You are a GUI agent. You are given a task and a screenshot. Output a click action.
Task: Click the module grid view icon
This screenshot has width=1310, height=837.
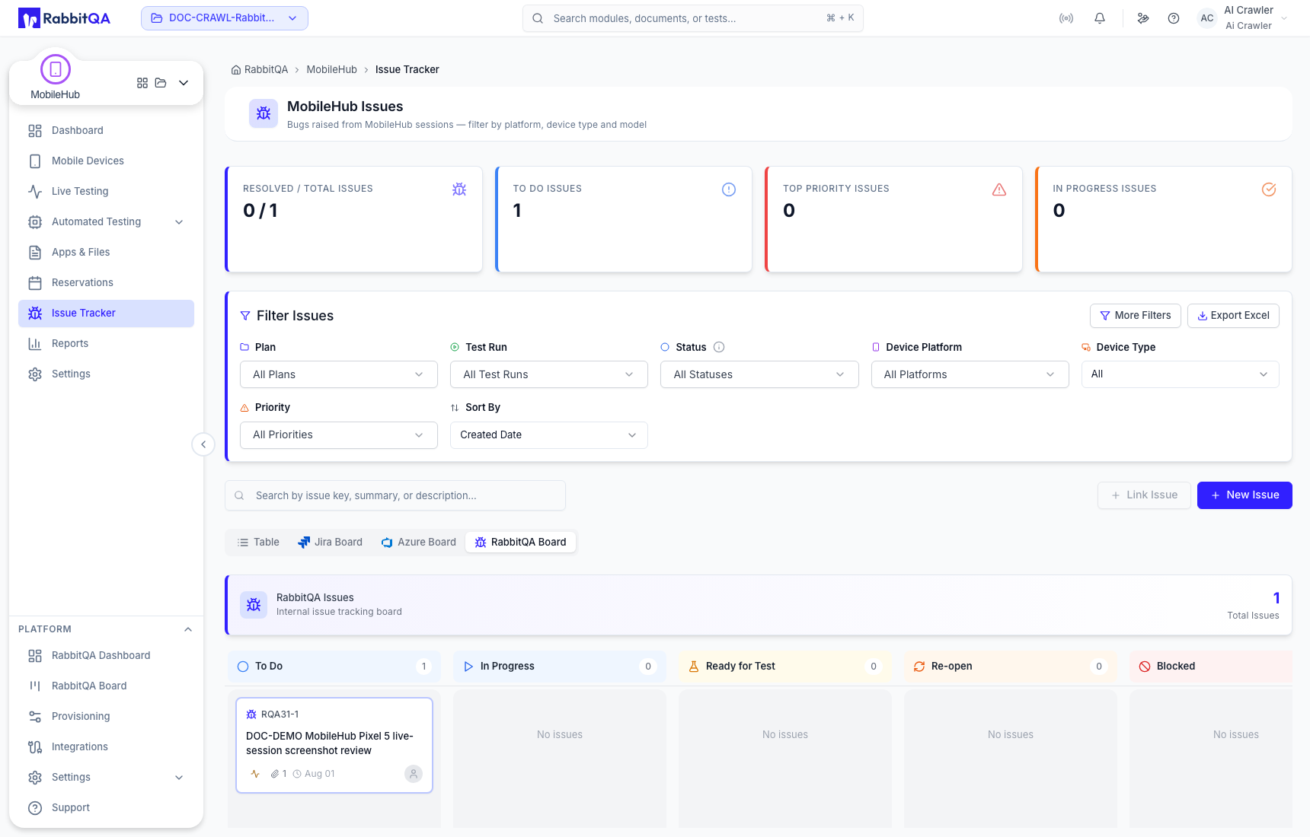142,83
